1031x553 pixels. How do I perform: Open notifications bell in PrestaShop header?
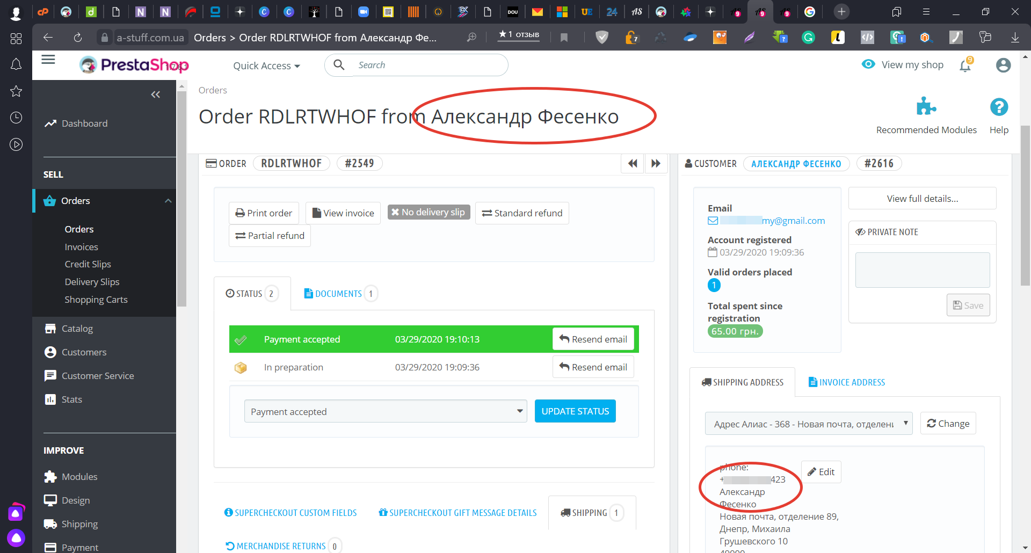point(965,65)
